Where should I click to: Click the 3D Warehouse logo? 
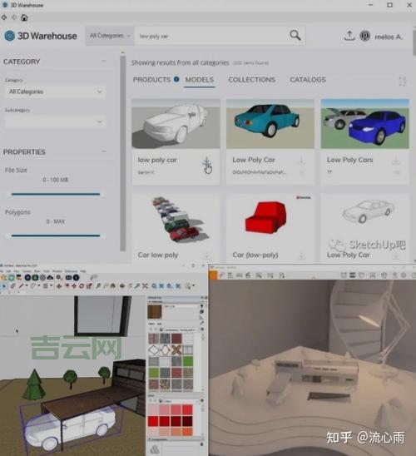coord(41,36)
